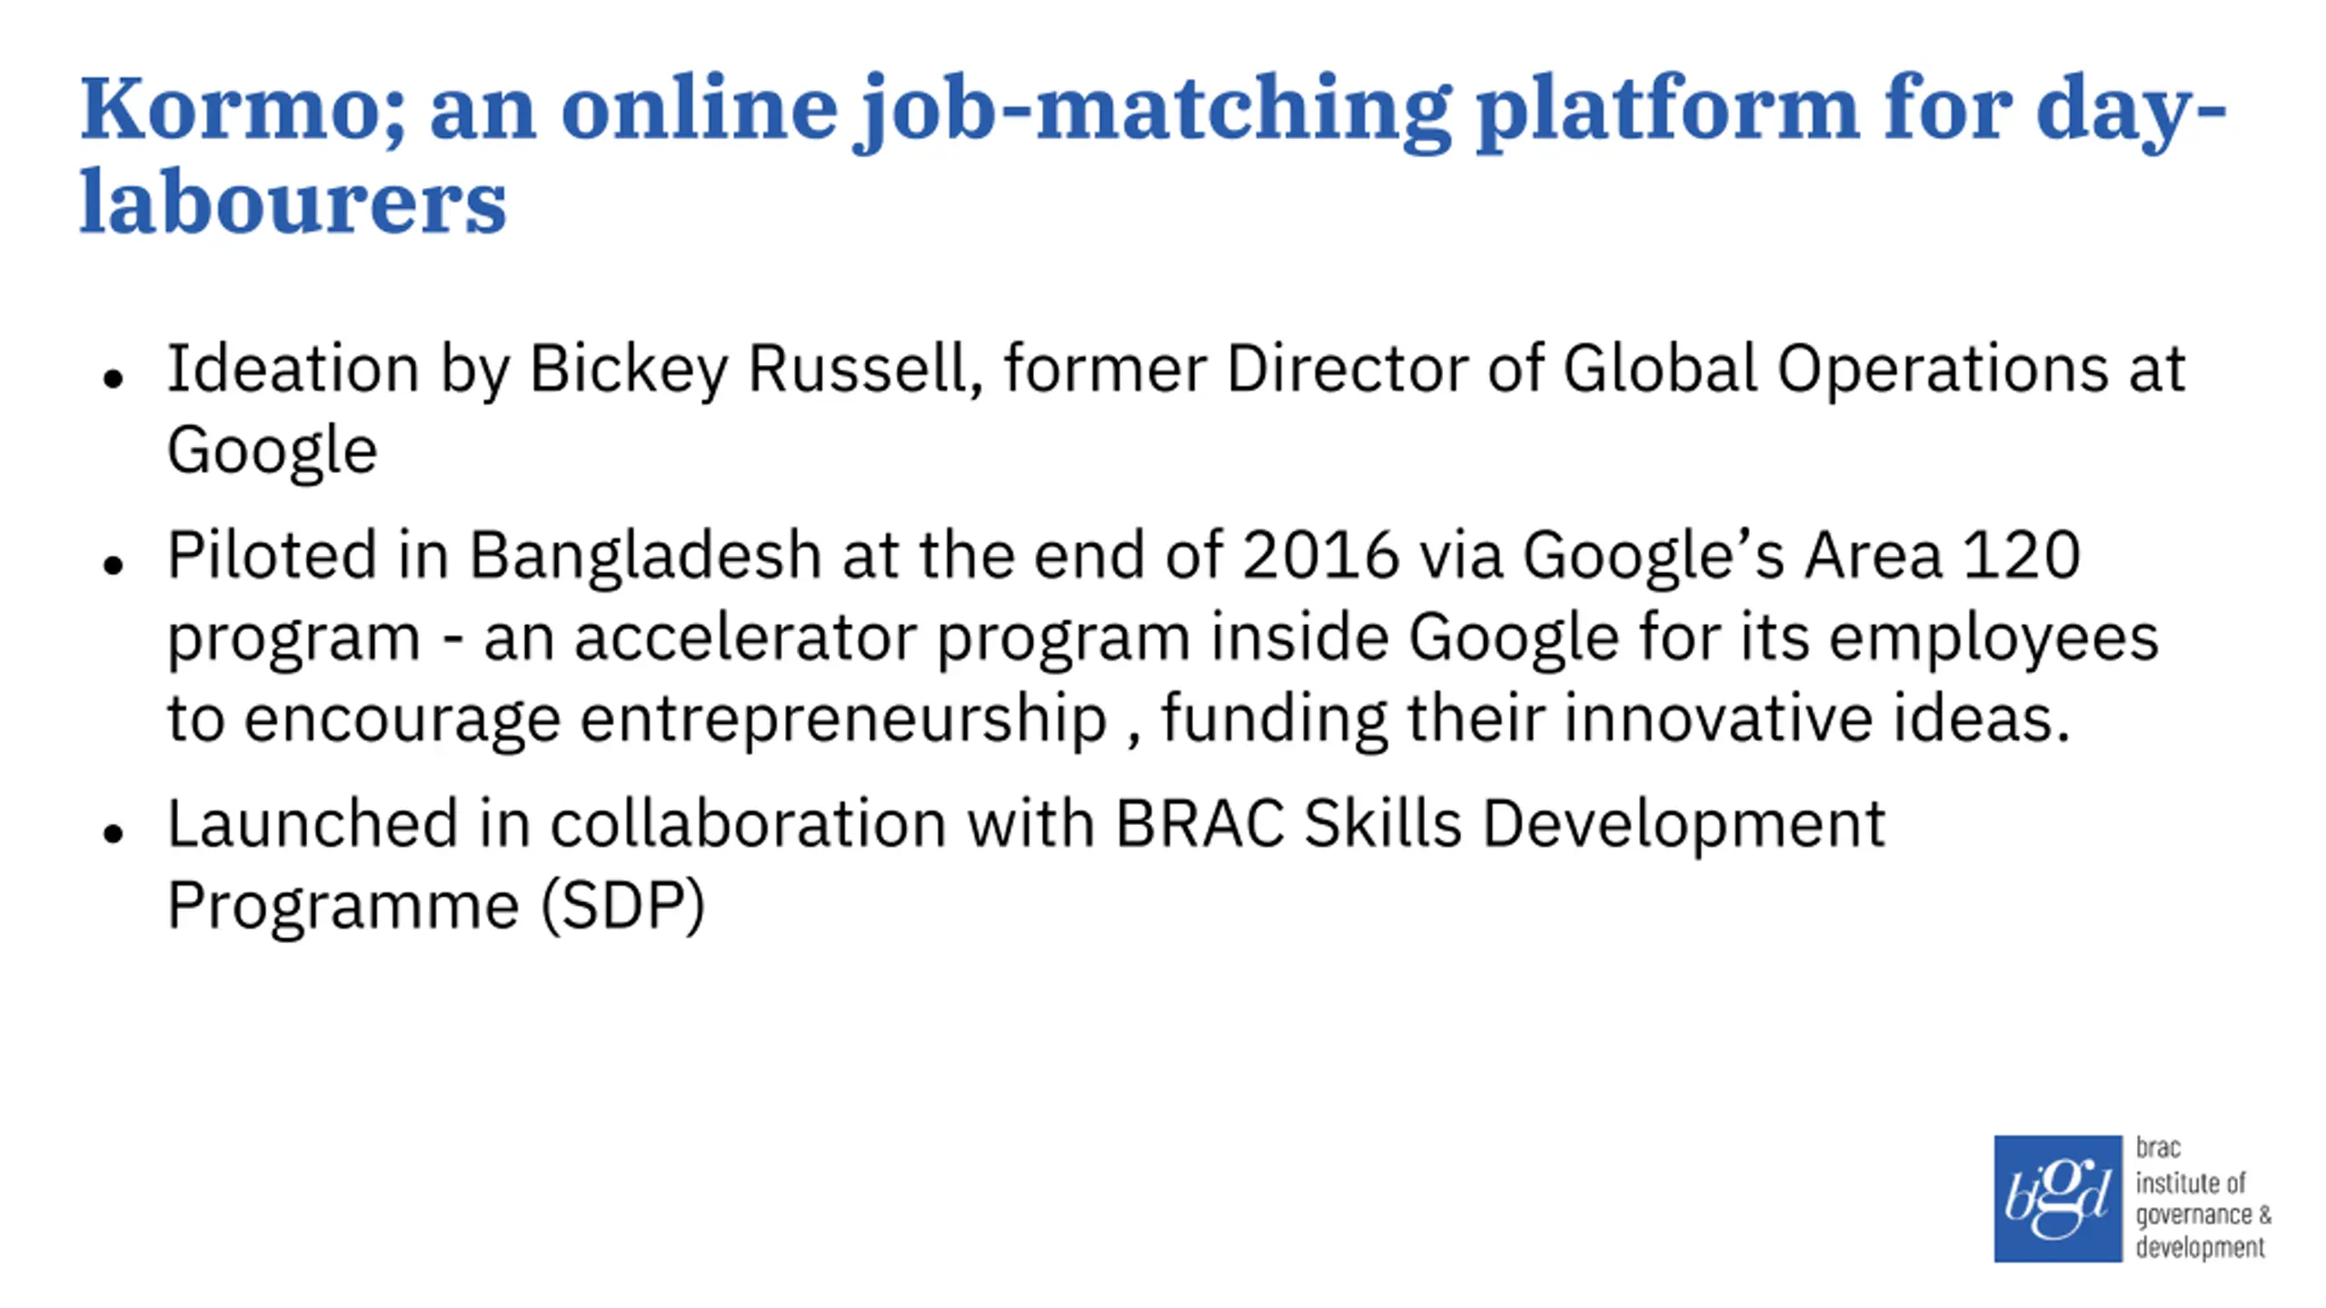The width and height of the screenshot is (2326, 1308).
Task: Click the word 'accelerator' in second bullet
Action: (745, 638)
